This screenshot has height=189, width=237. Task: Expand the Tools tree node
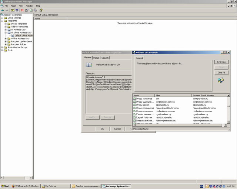click(x=2, y=50)
